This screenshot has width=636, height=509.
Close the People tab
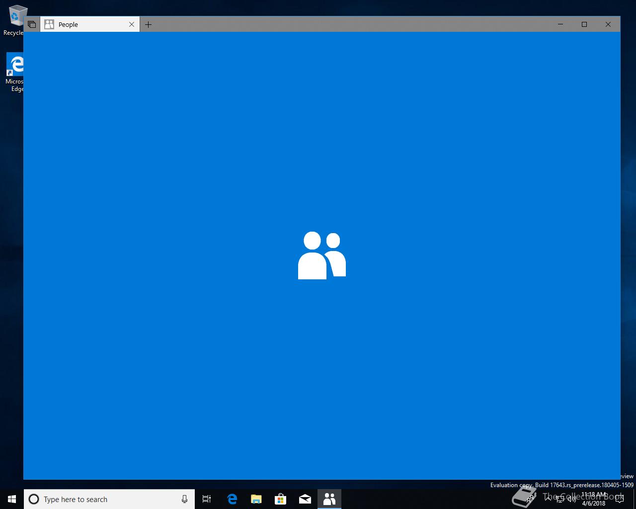click(132, 24)
